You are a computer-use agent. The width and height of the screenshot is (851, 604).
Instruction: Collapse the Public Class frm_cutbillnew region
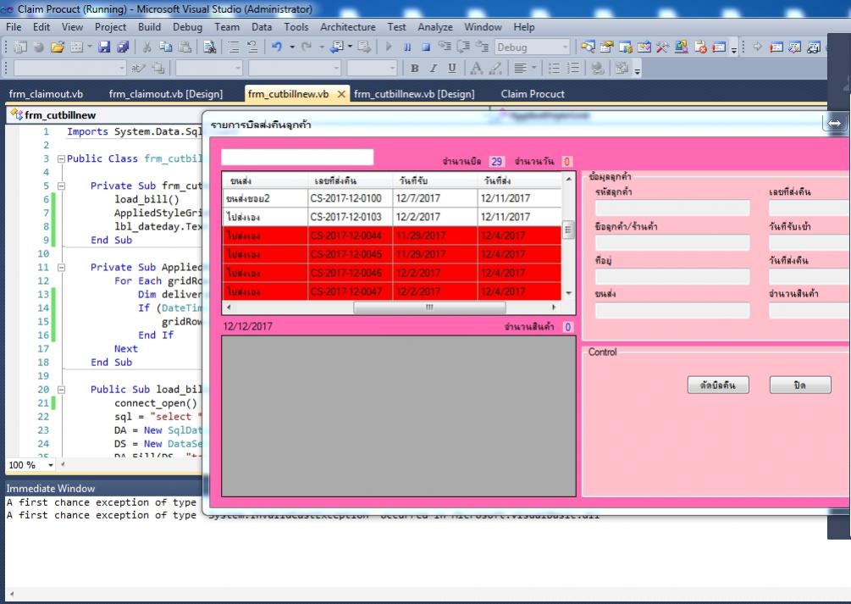61,158
